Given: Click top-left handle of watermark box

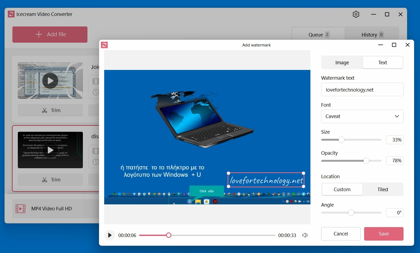Looking at the screenshot, I should 229,173.
